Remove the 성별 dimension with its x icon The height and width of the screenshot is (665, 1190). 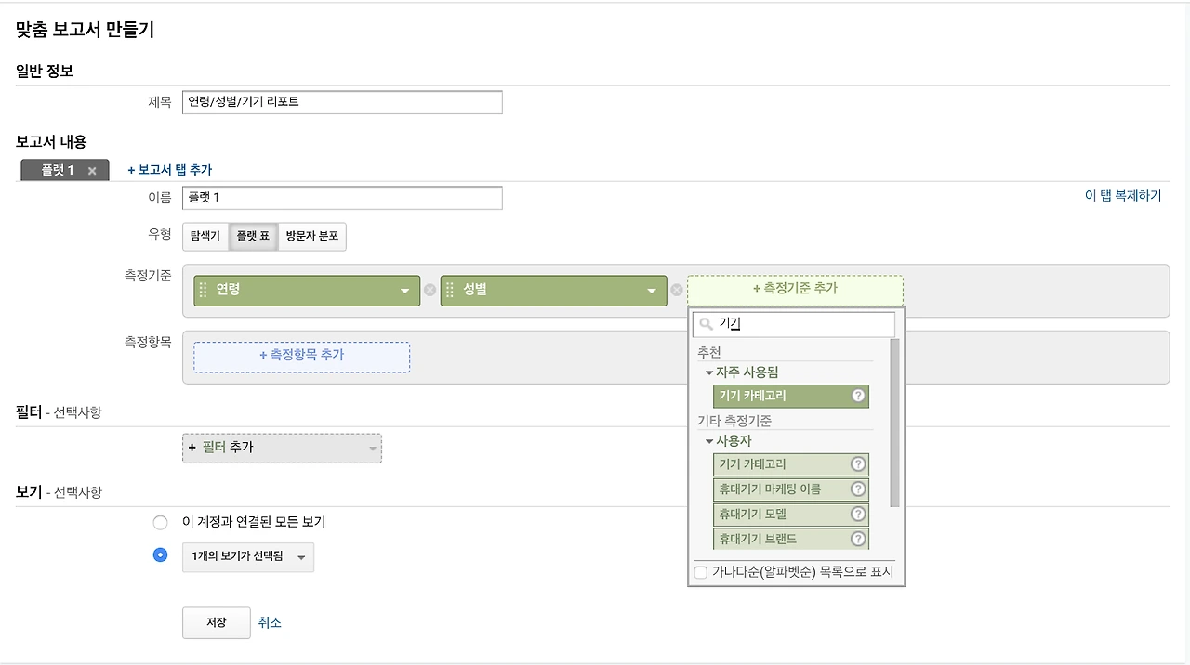point(677,291)
